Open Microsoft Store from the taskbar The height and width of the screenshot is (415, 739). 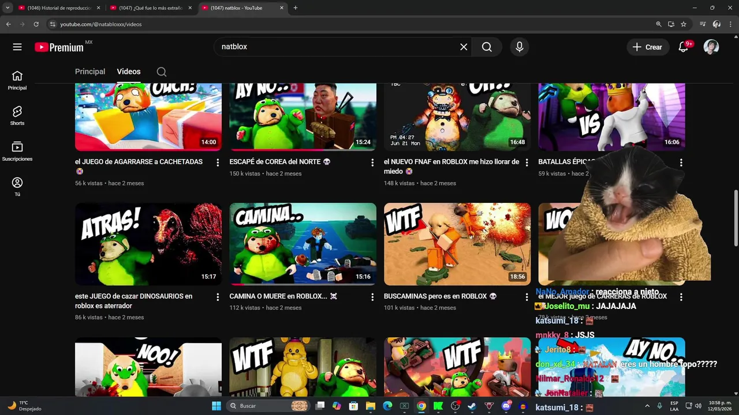[x=353, y=406]
